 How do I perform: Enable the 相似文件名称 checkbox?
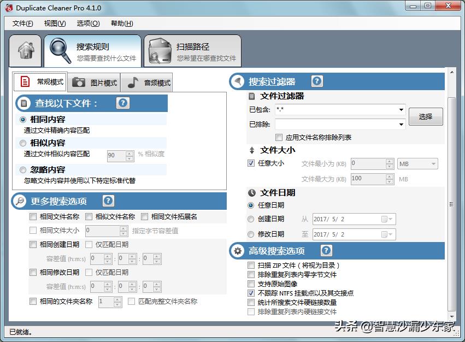coord(89,217)
